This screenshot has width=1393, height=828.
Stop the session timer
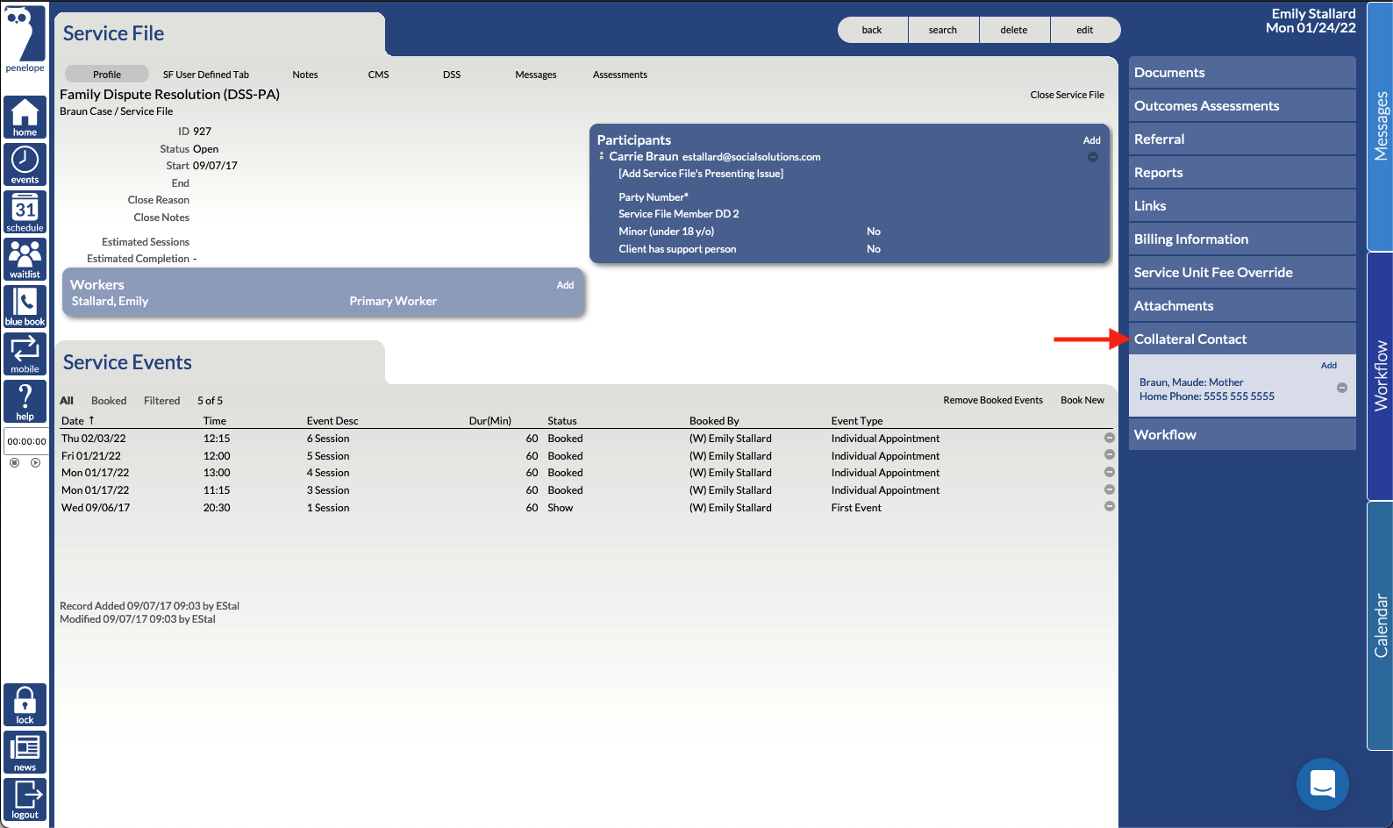pyautogui.click(x=14, y=462)
